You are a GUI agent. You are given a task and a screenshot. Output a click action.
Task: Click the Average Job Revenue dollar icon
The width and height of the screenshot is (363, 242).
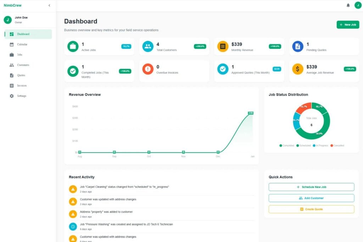coord(298,69)
